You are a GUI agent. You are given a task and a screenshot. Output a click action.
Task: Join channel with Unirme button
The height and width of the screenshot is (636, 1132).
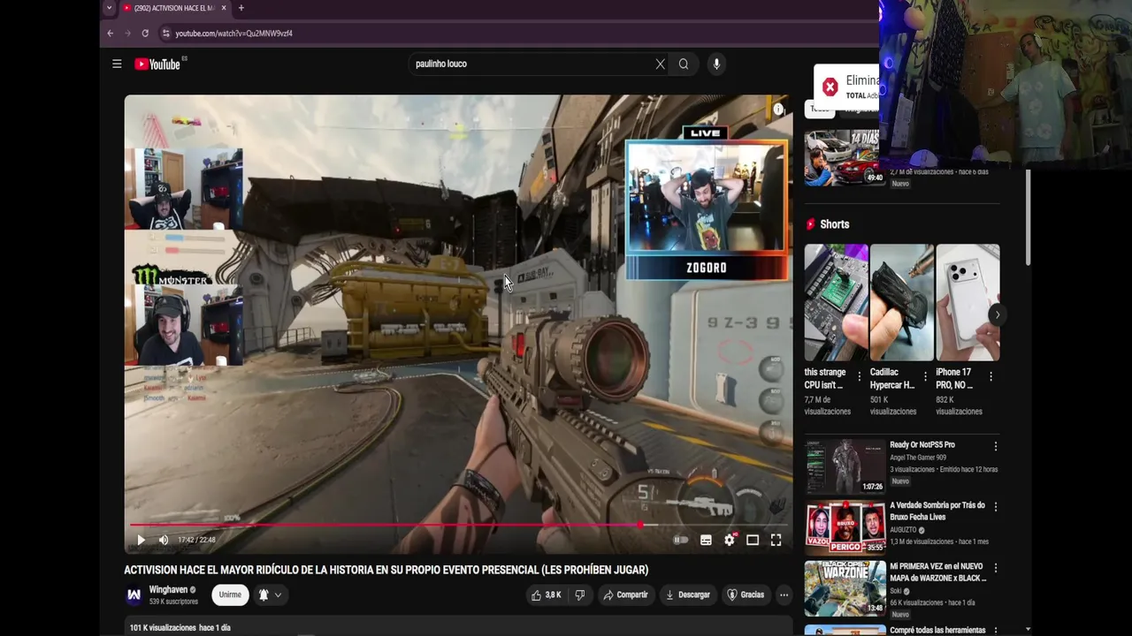230,595
